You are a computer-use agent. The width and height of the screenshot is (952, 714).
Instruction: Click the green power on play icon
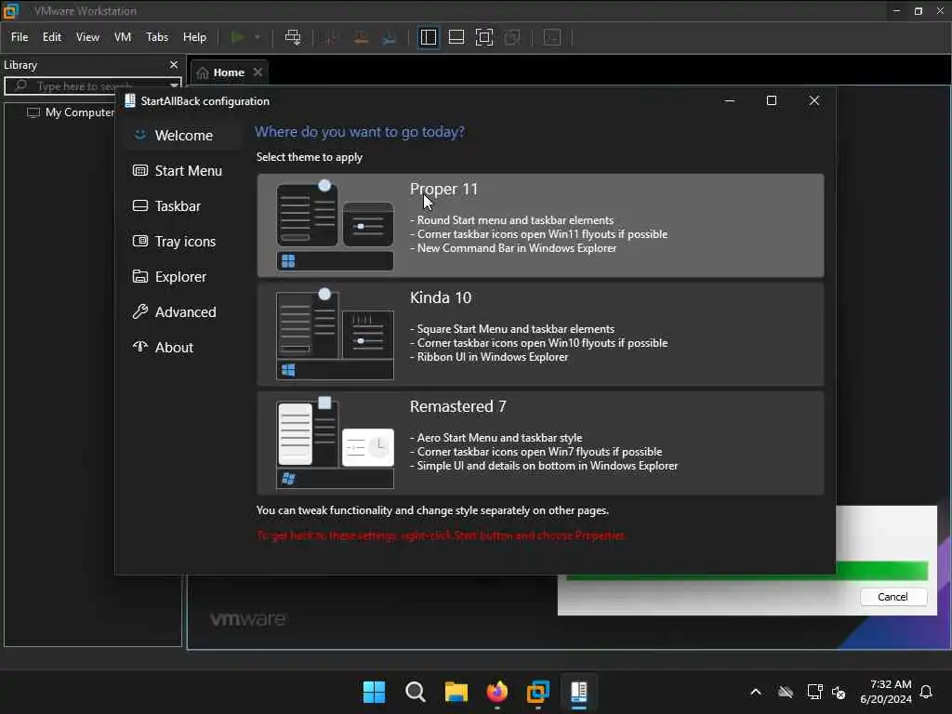(238, 37)
